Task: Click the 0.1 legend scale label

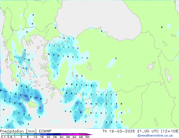Action: pos(3,137)
